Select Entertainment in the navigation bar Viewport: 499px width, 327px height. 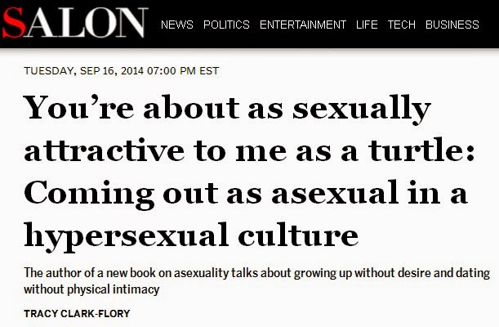303,25
